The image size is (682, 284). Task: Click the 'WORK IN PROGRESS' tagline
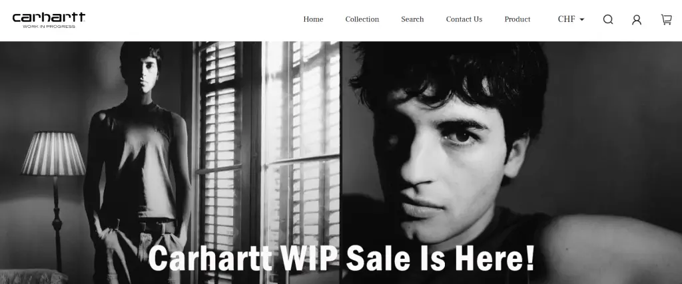coord(49,27)
